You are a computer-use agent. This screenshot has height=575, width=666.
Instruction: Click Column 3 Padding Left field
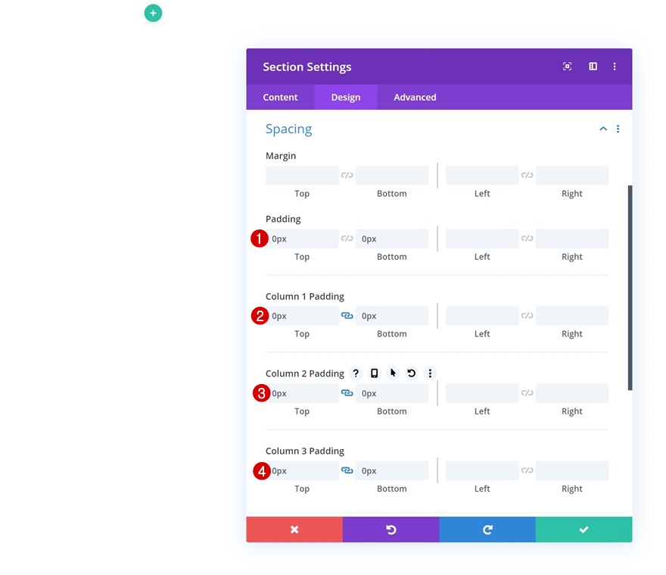click(x=482, y=470)
